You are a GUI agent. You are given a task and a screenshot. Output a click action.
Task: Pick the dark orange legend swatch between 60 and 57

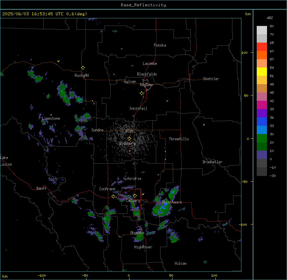point(262,55)
